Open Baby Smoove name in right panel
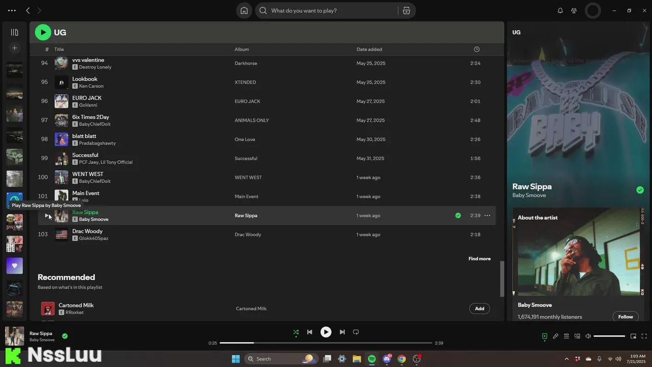Screen dimensions: 652x367 pos(529,195)
